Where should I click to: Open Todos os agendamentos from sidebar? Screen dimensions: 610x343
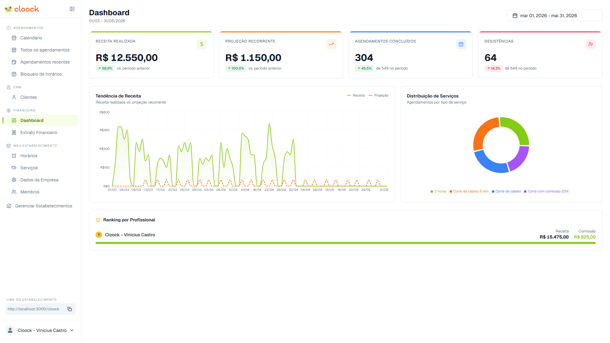tap(45, 50)
